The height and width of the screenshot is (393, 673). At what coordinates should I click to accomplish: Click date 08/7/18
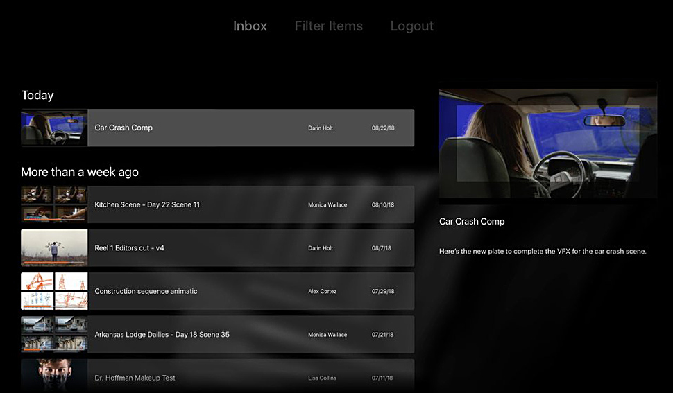(x=381, y=248)
